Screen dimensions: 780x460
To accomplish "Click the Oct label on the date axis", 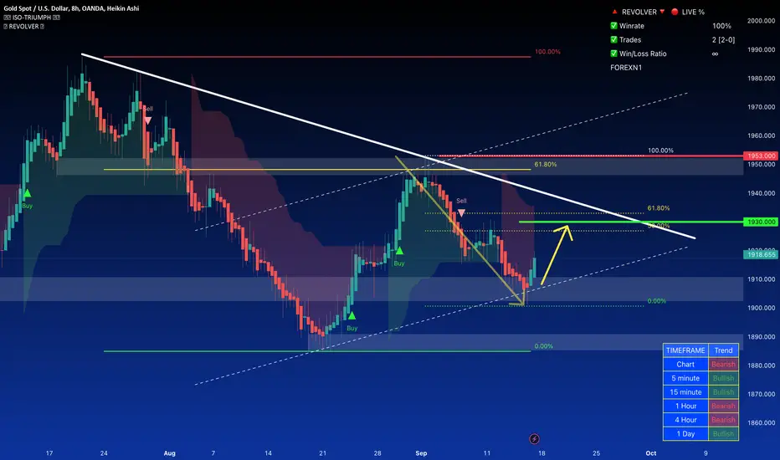I will pos(650,453).
